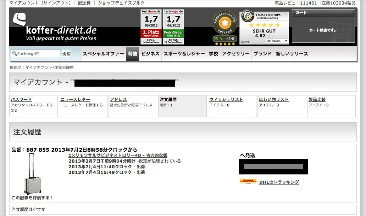Select the 注文履歴 account section
Viewport: 366px width, 216px height.
point(182,106)
